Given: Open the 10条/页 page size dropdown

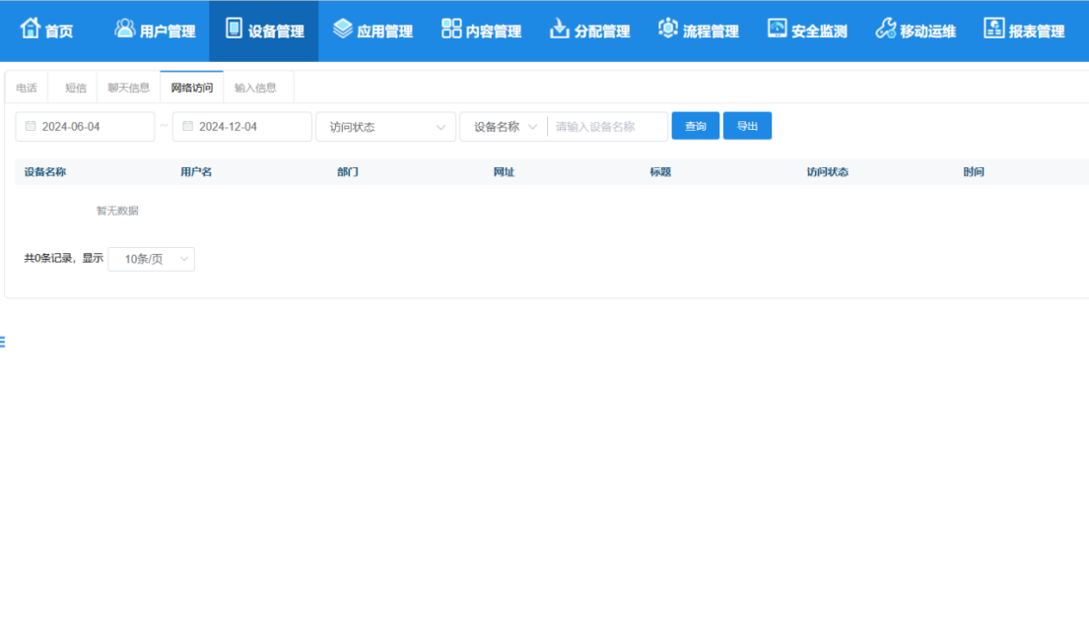Looking at the screenshot, I should (x=152, y=259).
